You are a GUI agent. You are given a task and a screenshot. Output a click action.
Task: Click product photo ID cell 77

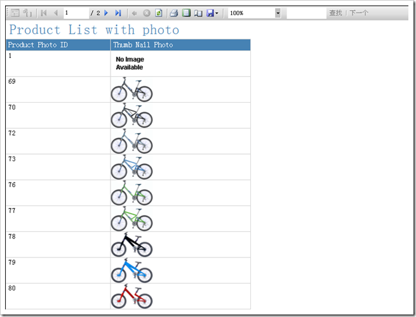pos(58,219)
